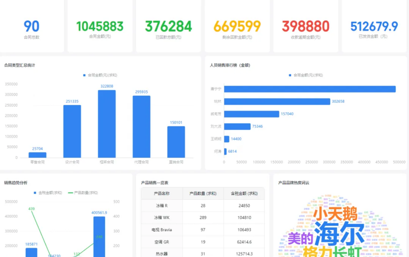
Task: Click quantity 97 in the 电视 Bravia row
Action: point(203,230)
